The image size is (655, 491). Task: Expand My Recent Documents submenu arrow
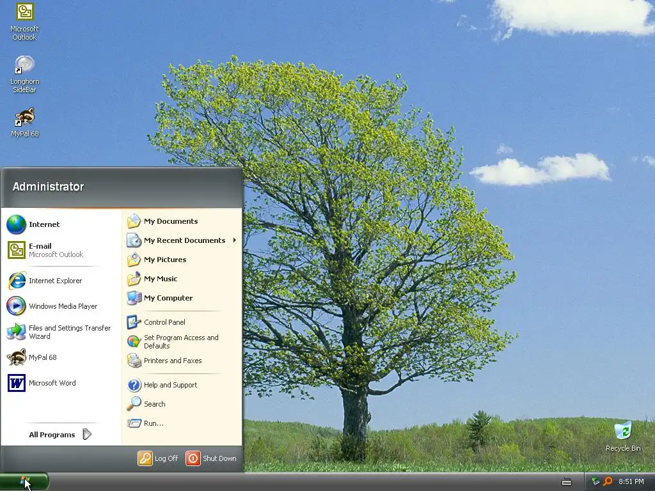click(234, 240)
